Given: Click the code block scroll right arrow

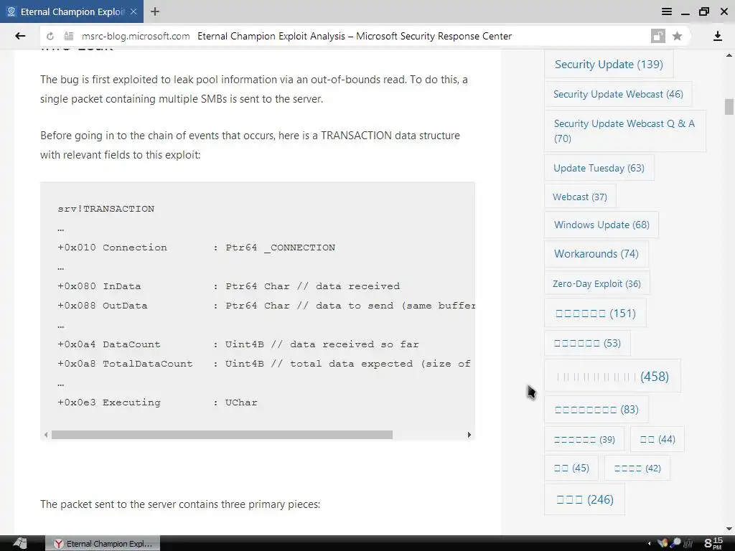Looking at the screenshot, I should 469,435.
